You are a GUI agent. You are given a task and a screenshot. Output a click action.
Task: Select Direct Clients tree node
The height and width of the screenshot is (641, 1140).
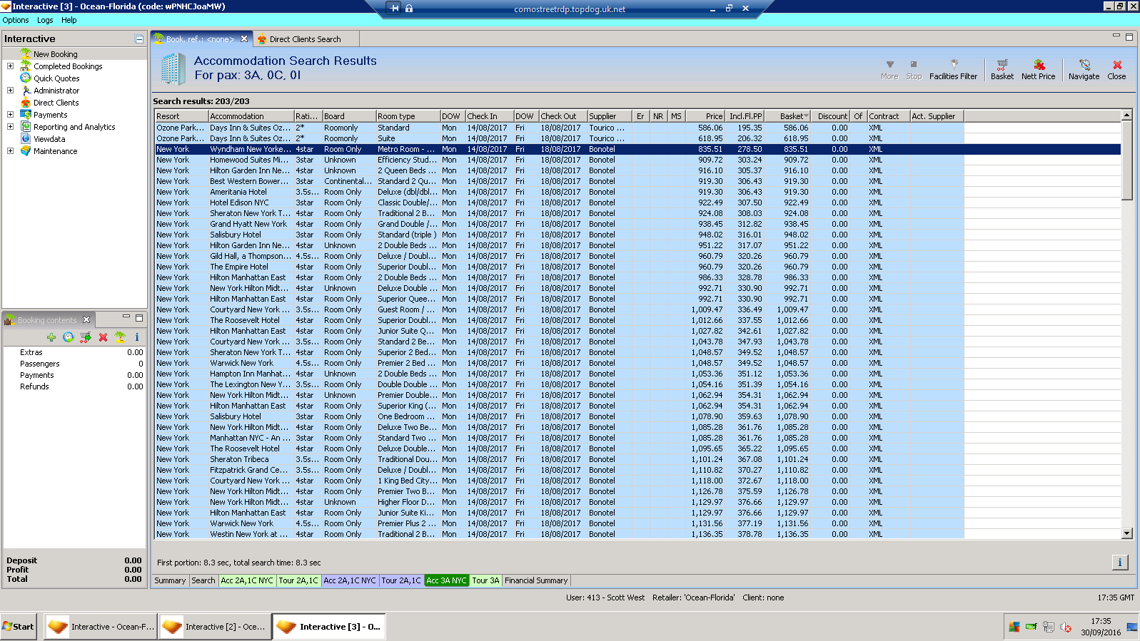tap(56, 103)
